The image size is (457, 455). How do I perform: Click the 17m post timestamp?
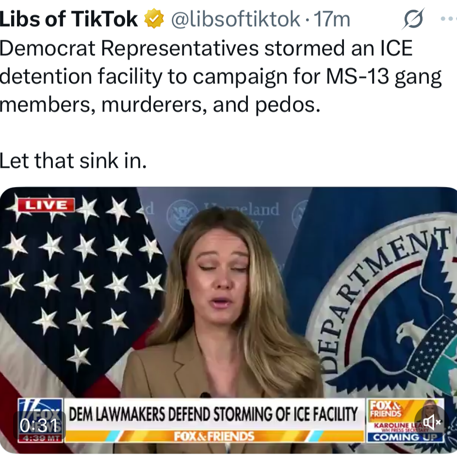(332, 19)
